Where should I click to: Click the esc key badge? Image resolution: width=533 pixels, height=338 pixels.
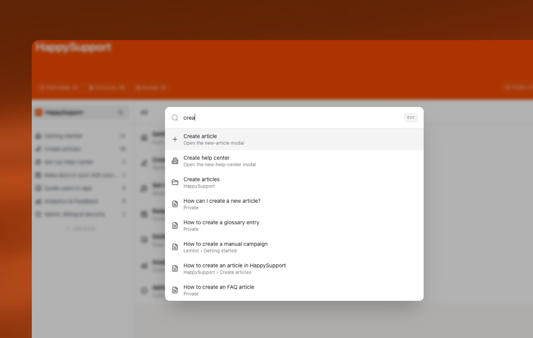[x=411, y=117]
